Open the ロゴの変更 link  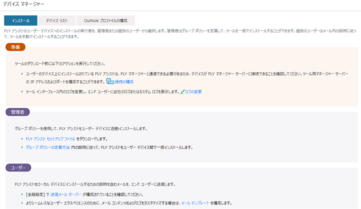pyautogui.click(x=193, y=92)
